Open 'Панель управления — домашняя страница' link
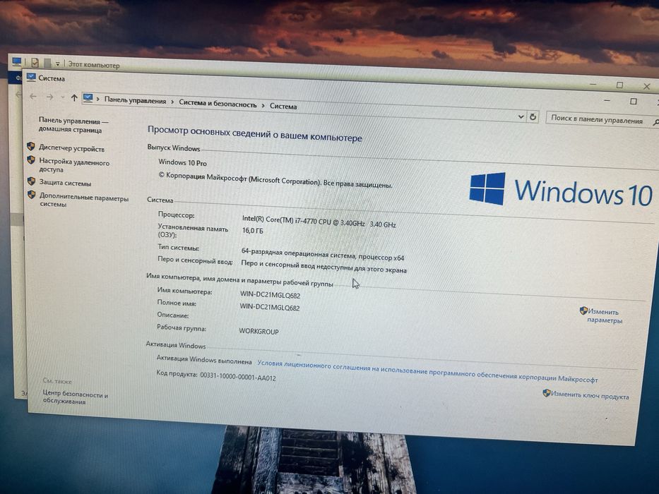The width and height of the screenshot is (659, 494). pos(73,126)
